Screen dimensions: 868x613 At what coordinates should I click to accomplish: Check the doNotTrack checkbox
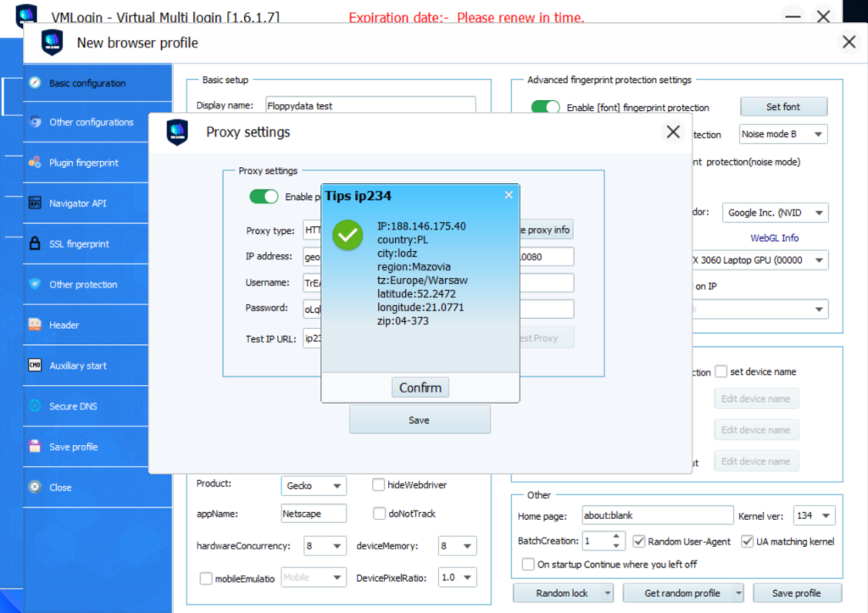[x=379, y=513]
